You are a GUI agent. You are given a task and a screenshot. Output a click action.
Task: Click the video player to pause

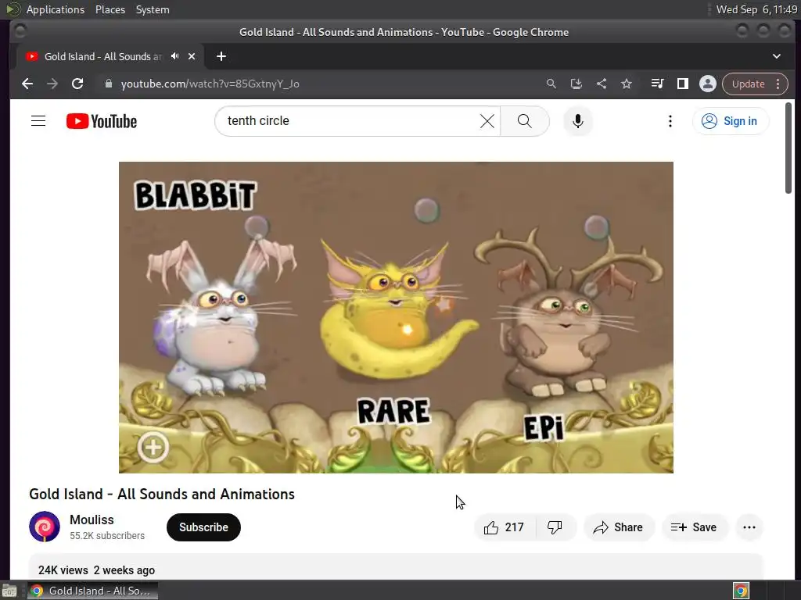(396, 317)
